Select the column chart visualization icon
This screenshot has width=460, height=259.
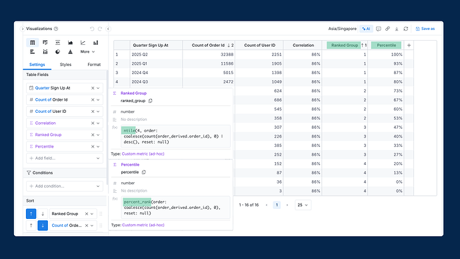pos(95,43)
